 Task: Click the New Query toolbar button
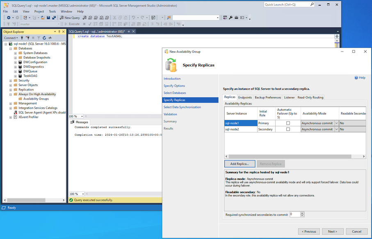[70, 18]
